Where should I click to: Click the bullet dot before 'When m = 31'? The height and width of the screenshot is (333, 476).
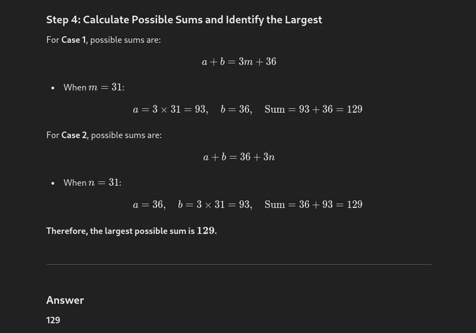point(53,88)
